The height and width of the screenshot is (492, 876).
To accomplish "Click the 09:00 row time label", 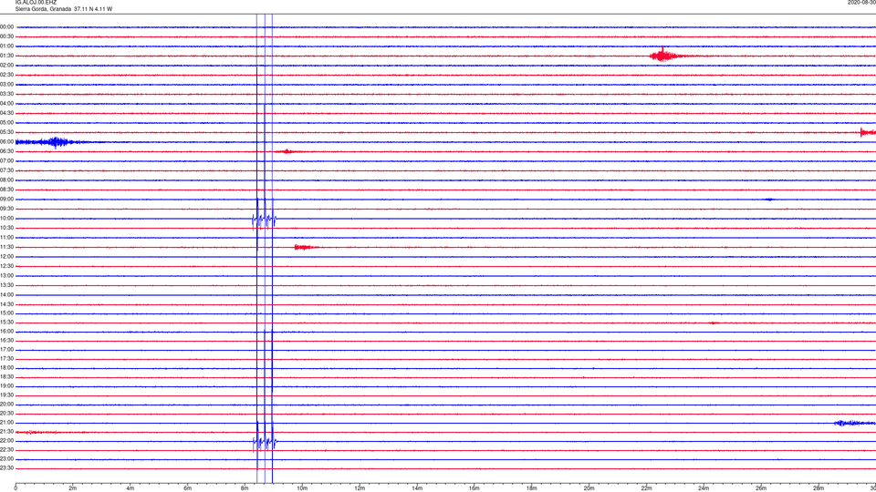I will pos(6,200).
